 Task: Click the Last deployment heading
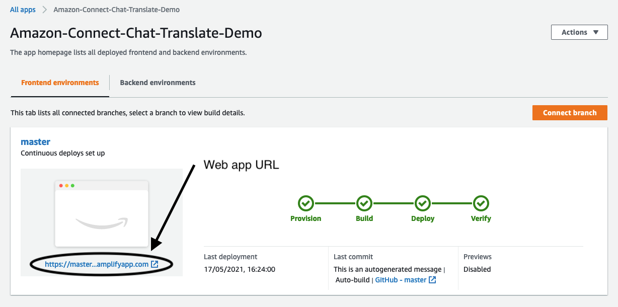[230, 257]
